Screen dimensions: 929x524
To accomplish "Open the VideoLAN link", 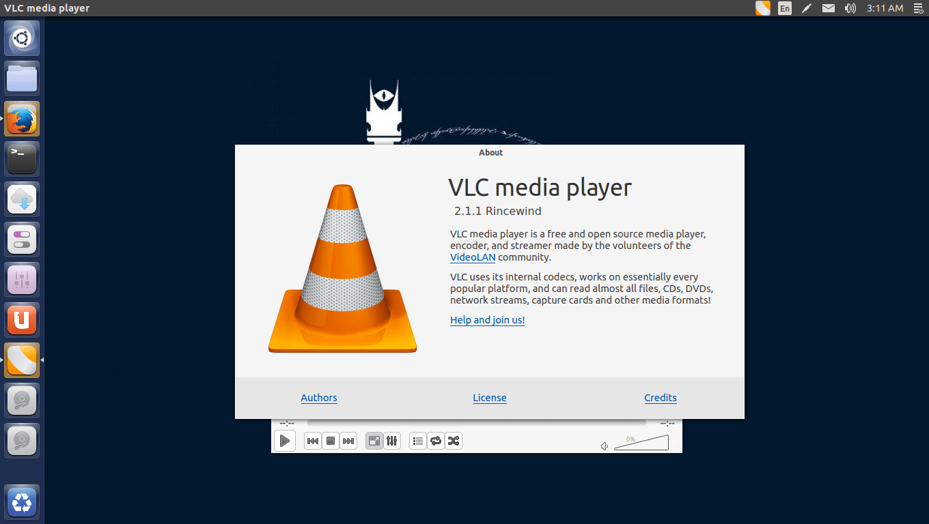I will pos(473,257).
